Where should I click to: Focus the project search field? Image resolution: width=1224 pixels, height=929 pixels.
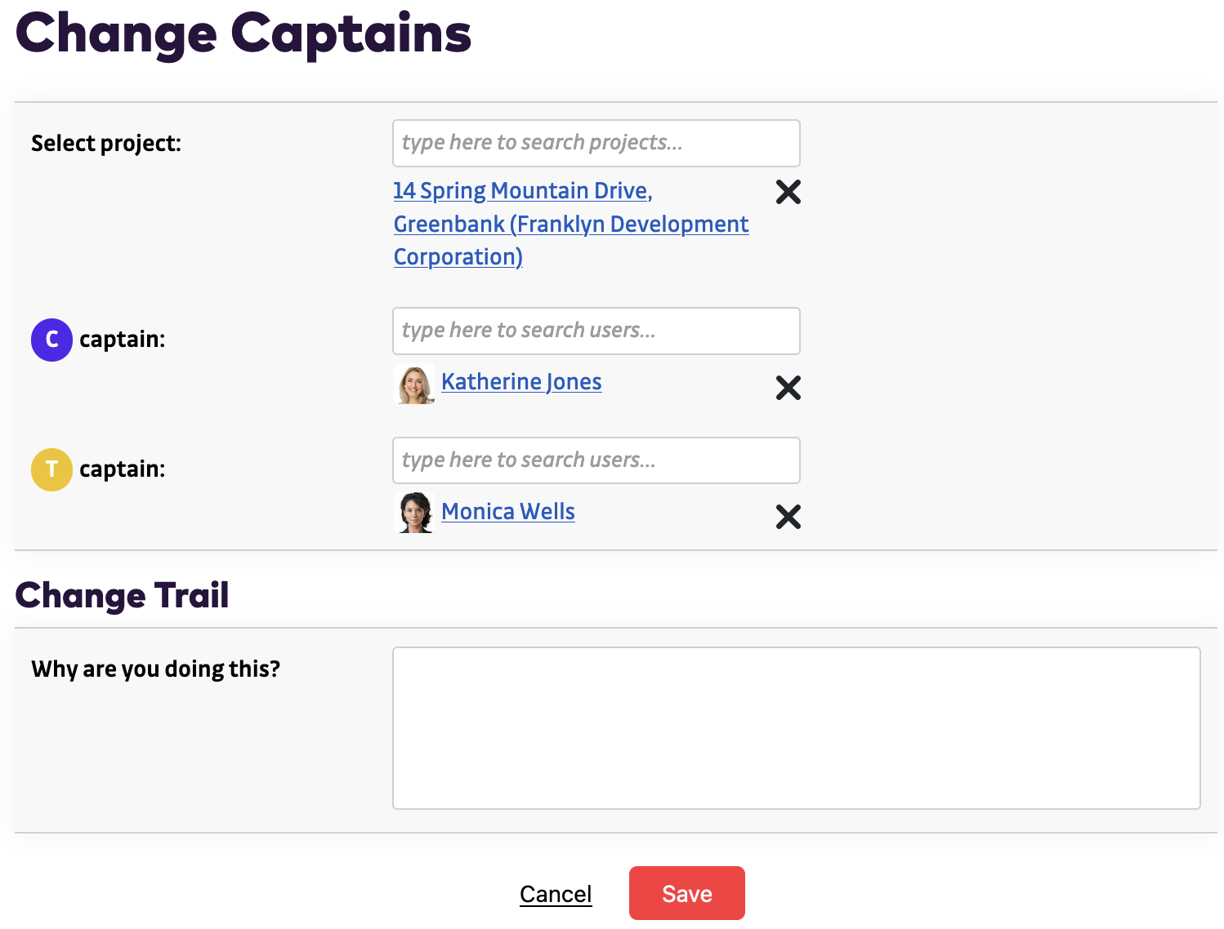(x=596, y=143)
